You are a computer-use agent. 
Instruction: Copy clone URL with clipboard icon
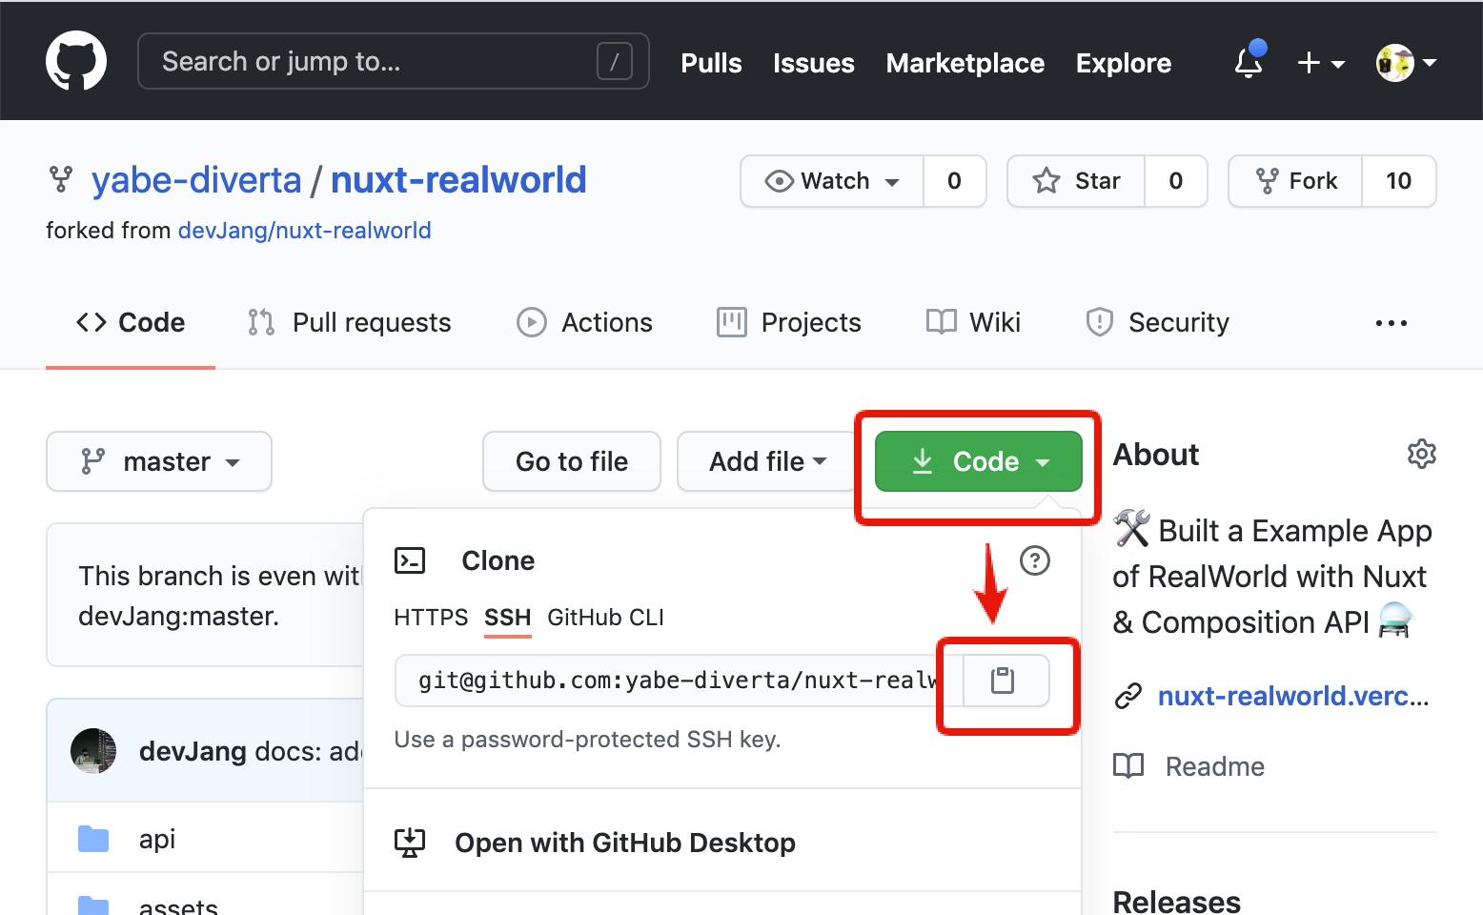[1003, 681]
